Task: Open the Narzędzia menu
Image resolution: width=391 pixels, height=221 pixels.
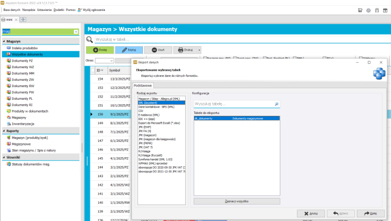Action: (29, 10)
